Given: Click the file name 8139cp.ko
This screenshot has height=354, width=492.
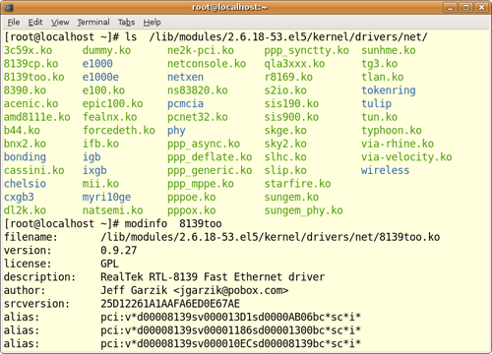Looking at the screenshot, I should [x=31, y=64].
